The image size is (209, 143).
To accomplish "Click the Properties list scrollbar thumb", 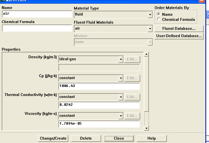I will (146, 84).
